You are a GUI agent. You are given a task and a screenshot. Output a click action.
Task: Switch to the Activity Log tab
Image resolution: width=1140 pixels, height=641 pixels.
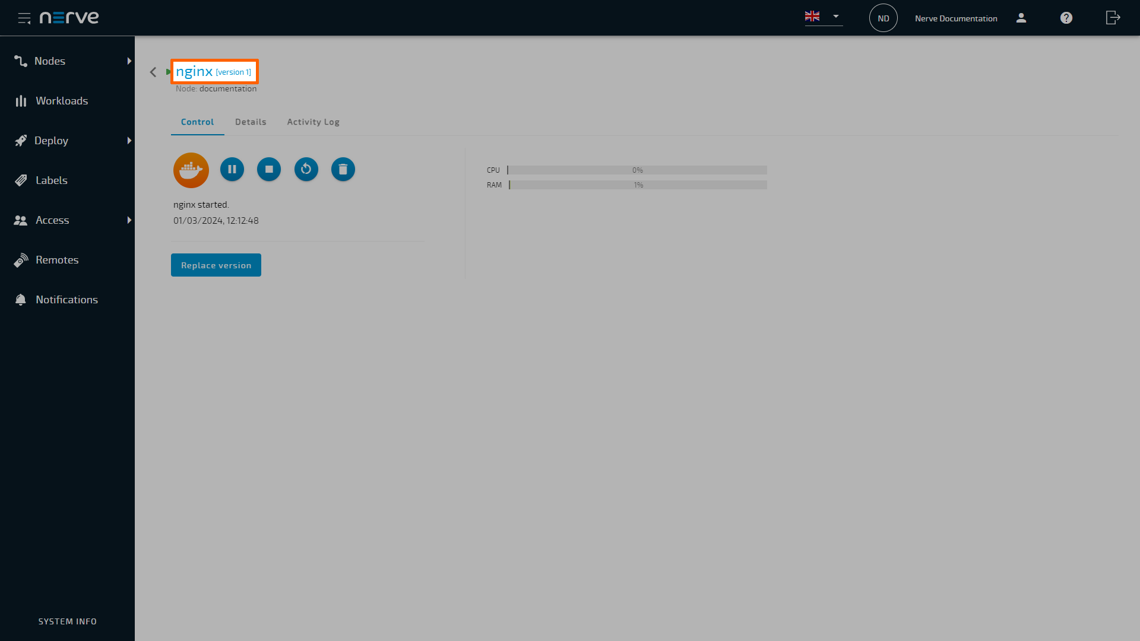point(313,121)
